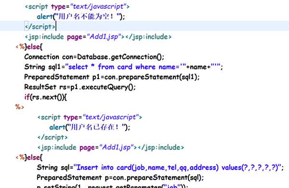Click the second <%}else{ line
The width and height of the screenshot is (289, 188).
pos(29,157)
